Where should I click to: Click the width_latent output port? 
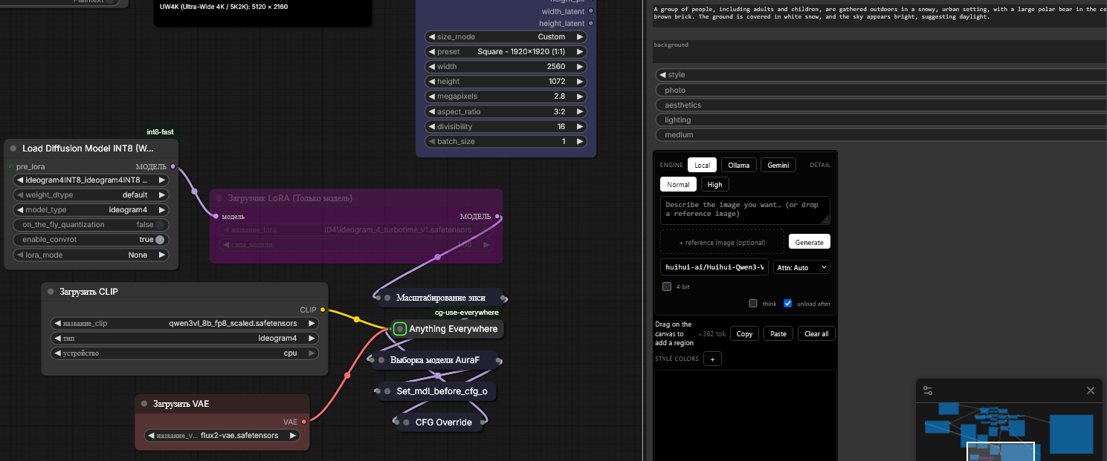(591, 11)
